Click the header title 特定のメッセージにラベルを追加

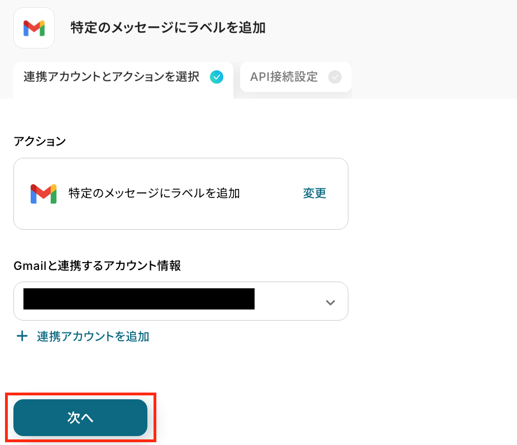point(167,28)
